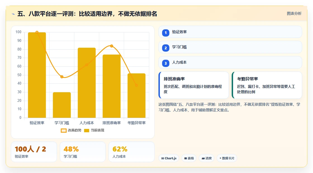Click the number 3 badge for 人力成本
The width and height of the screenshot is (313, 173).
(x=165, y=63)
